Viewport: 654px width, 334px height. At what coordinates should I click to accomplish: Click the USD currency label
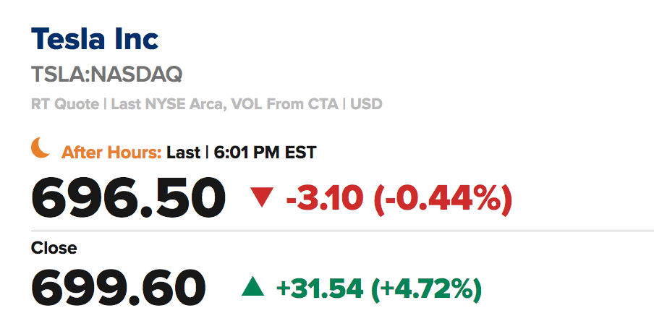(x=366, y=104)
